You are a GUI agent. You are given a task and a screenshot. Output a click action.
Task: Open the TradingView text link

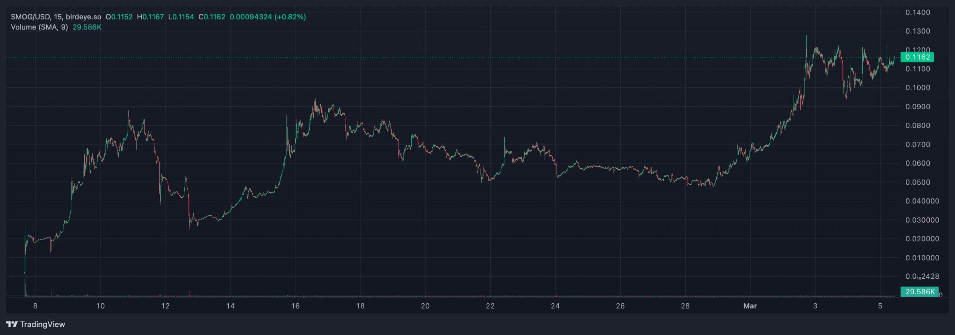pyautogui.click(x=43, y=324)
